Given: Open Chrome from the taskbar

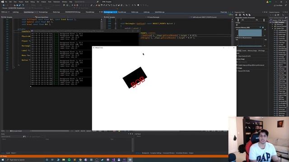Looking at the screenshot, I should point(80,160).
